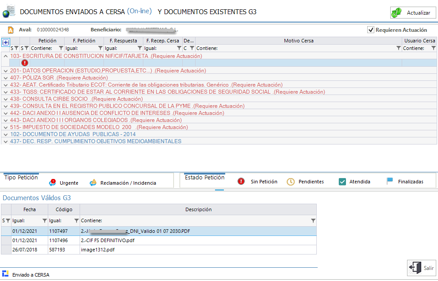The width and height of the screenshot is (438, 281).
Task: Sort documents by Fecha column header
Action: coord(30,209)
